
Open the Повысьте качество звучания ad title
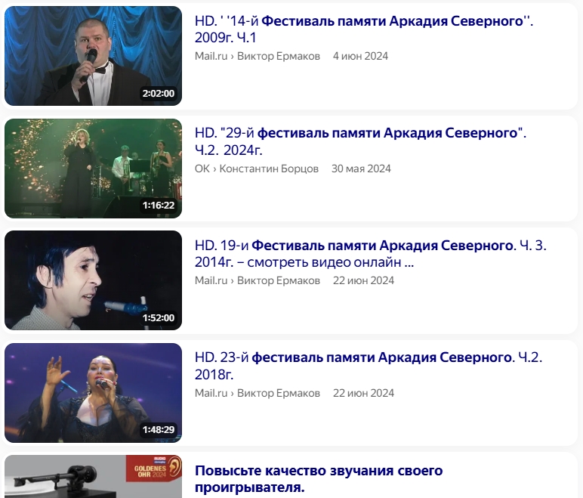coord(319,478)
